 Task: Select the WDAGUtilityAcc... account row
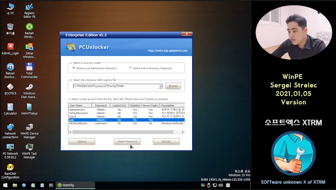point(127,123)
